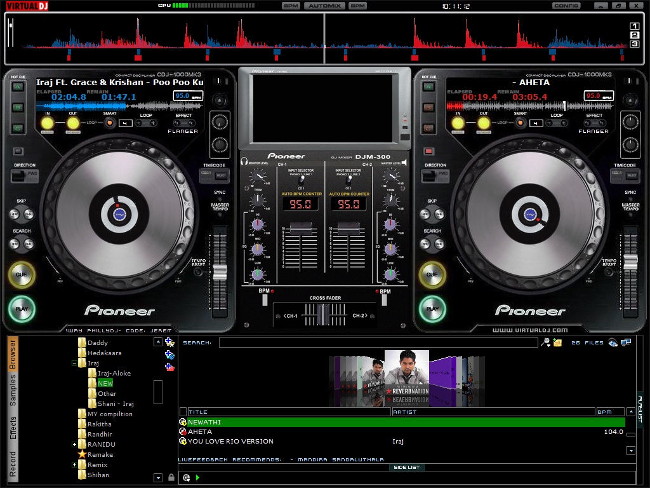Click search rewind button on left deck
This screenshot has height=488, width=650.
click(15, 244)
